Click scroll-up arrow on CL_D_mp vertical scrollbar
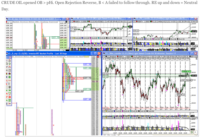205x139 pixels. (100, 57)
